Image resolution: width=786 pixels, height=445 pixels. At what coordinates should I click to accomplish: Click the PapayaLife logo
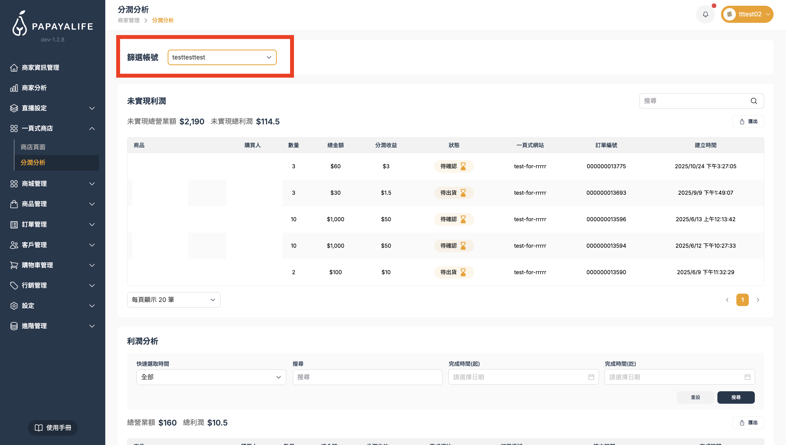click(52, 24)
